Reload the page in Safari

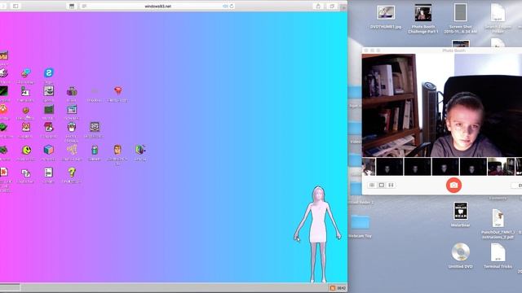232,6
